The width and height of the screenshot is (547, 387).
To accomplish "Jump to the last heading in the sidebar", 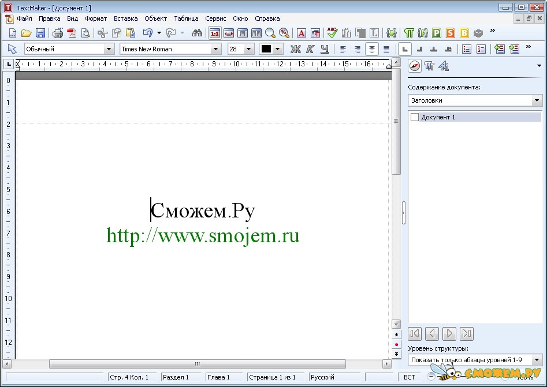I will (x=466, y=334).
